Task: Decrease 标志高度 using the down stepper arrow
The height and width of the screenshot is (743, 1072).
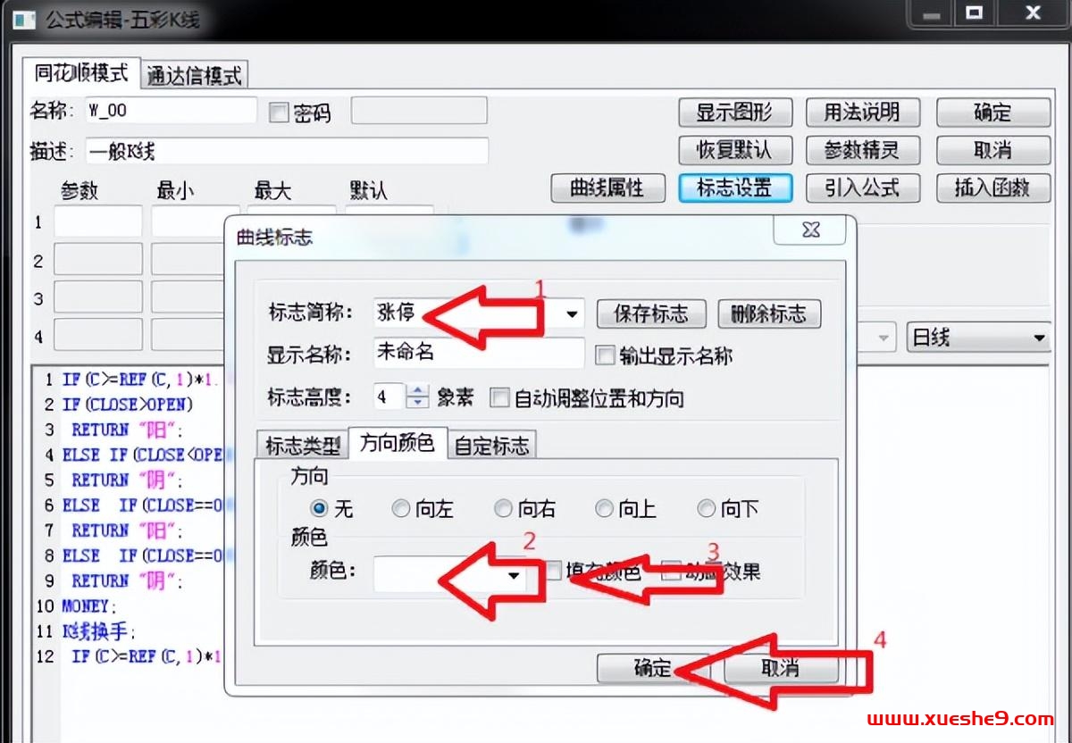Action: point(417,402)
